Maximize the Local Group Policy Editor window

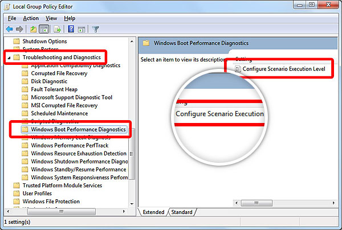point(312,5)
